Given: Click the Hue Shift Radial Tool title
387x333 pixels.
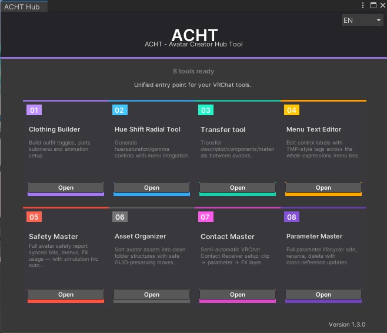Looking at the screenshot, I should coord(148,129).
